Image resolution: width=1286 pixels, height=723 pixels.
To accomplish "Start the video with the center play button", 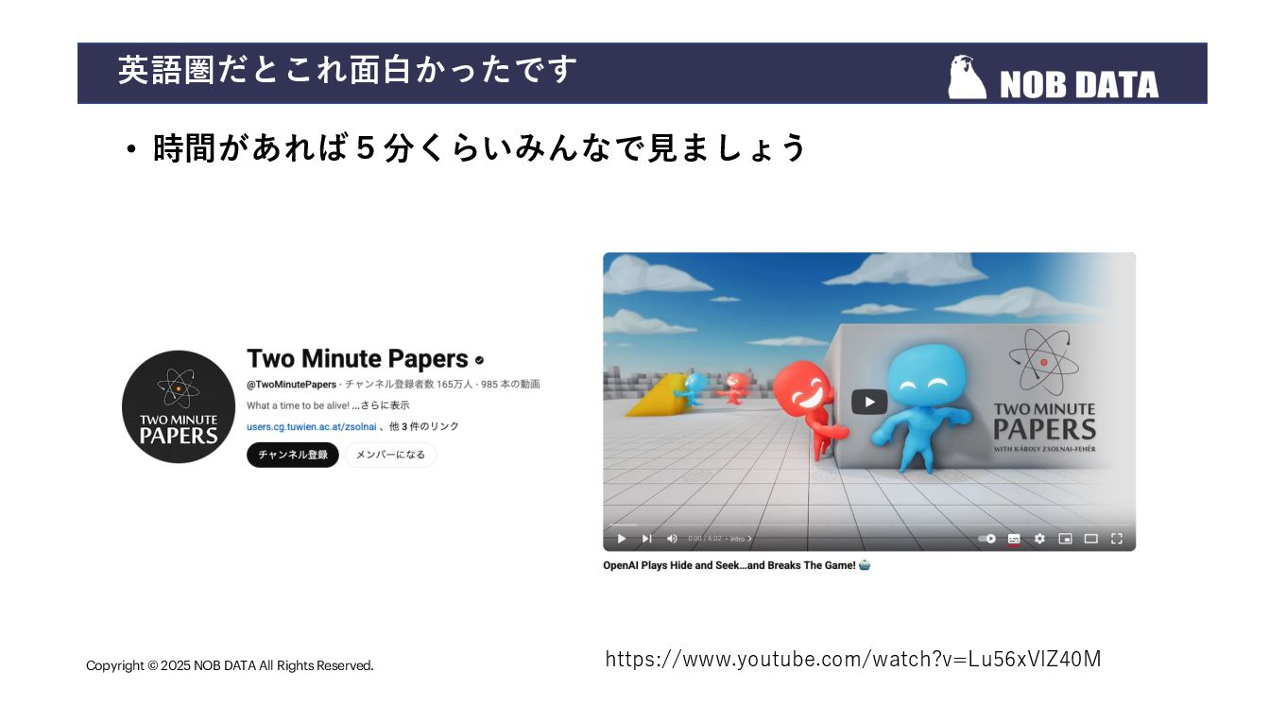I will 869,402.
